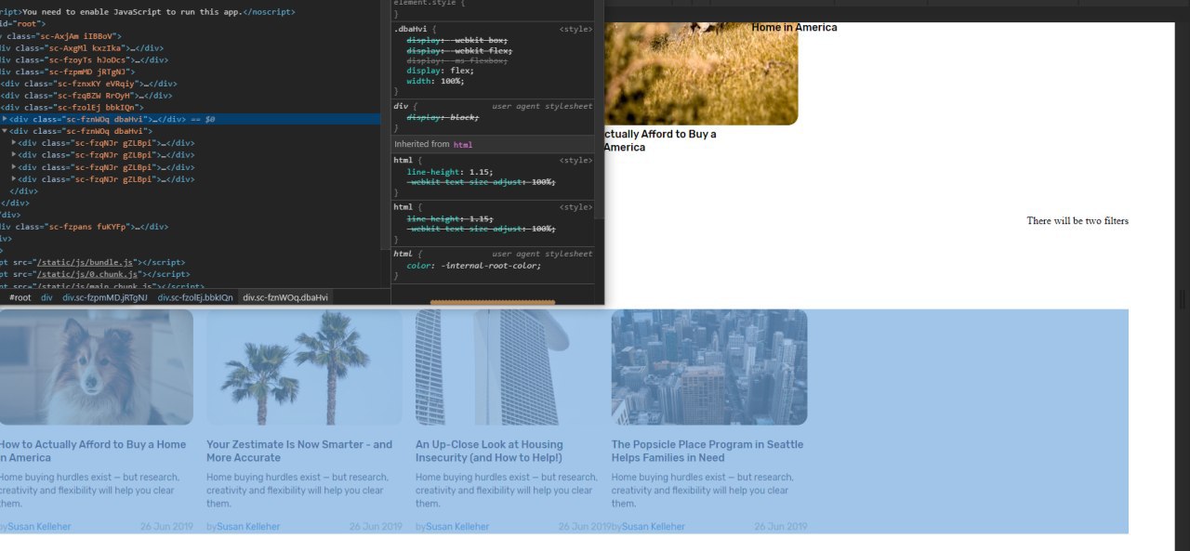The width and height of the screenshot is (1190, 551).
Task: Open the palm trees article thumbnail
Action: [x=305, y=367]
